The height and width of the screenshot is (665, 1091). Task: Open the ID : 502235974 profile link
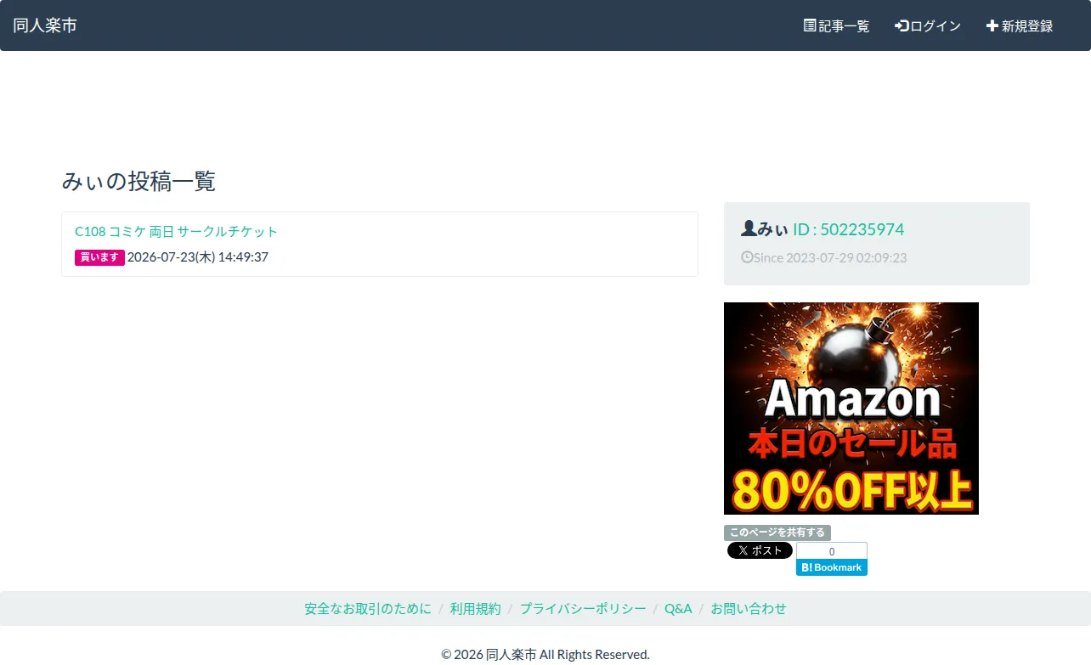848,229
